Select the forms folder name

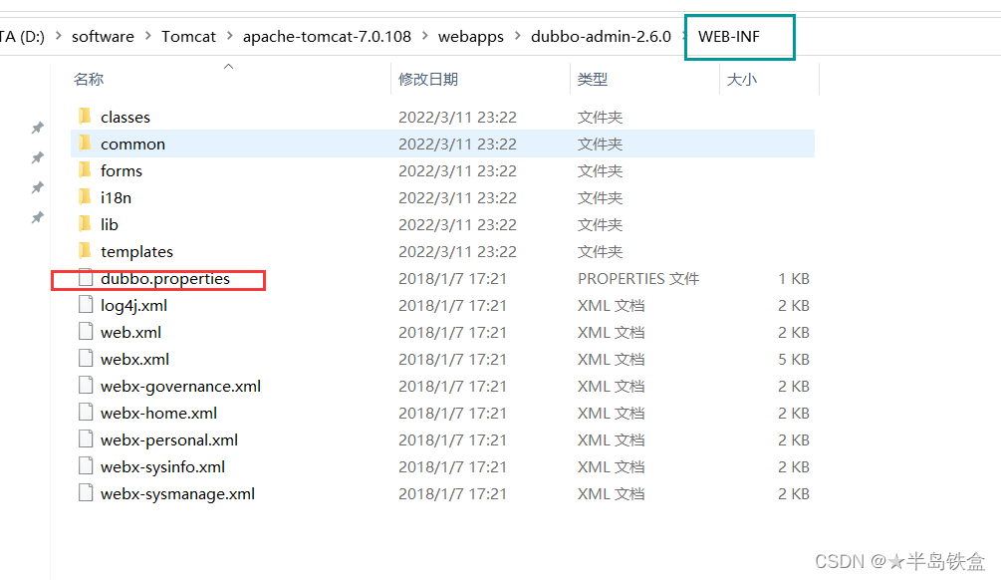click(122, 170)
